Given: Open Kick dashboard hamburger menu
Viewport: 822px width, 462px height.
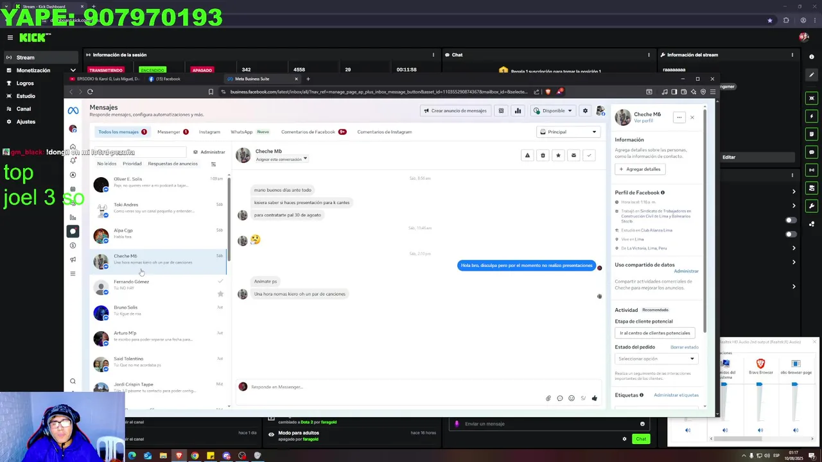Looking at the screenshot, I should pyautogui.click(x=10, y=38).
